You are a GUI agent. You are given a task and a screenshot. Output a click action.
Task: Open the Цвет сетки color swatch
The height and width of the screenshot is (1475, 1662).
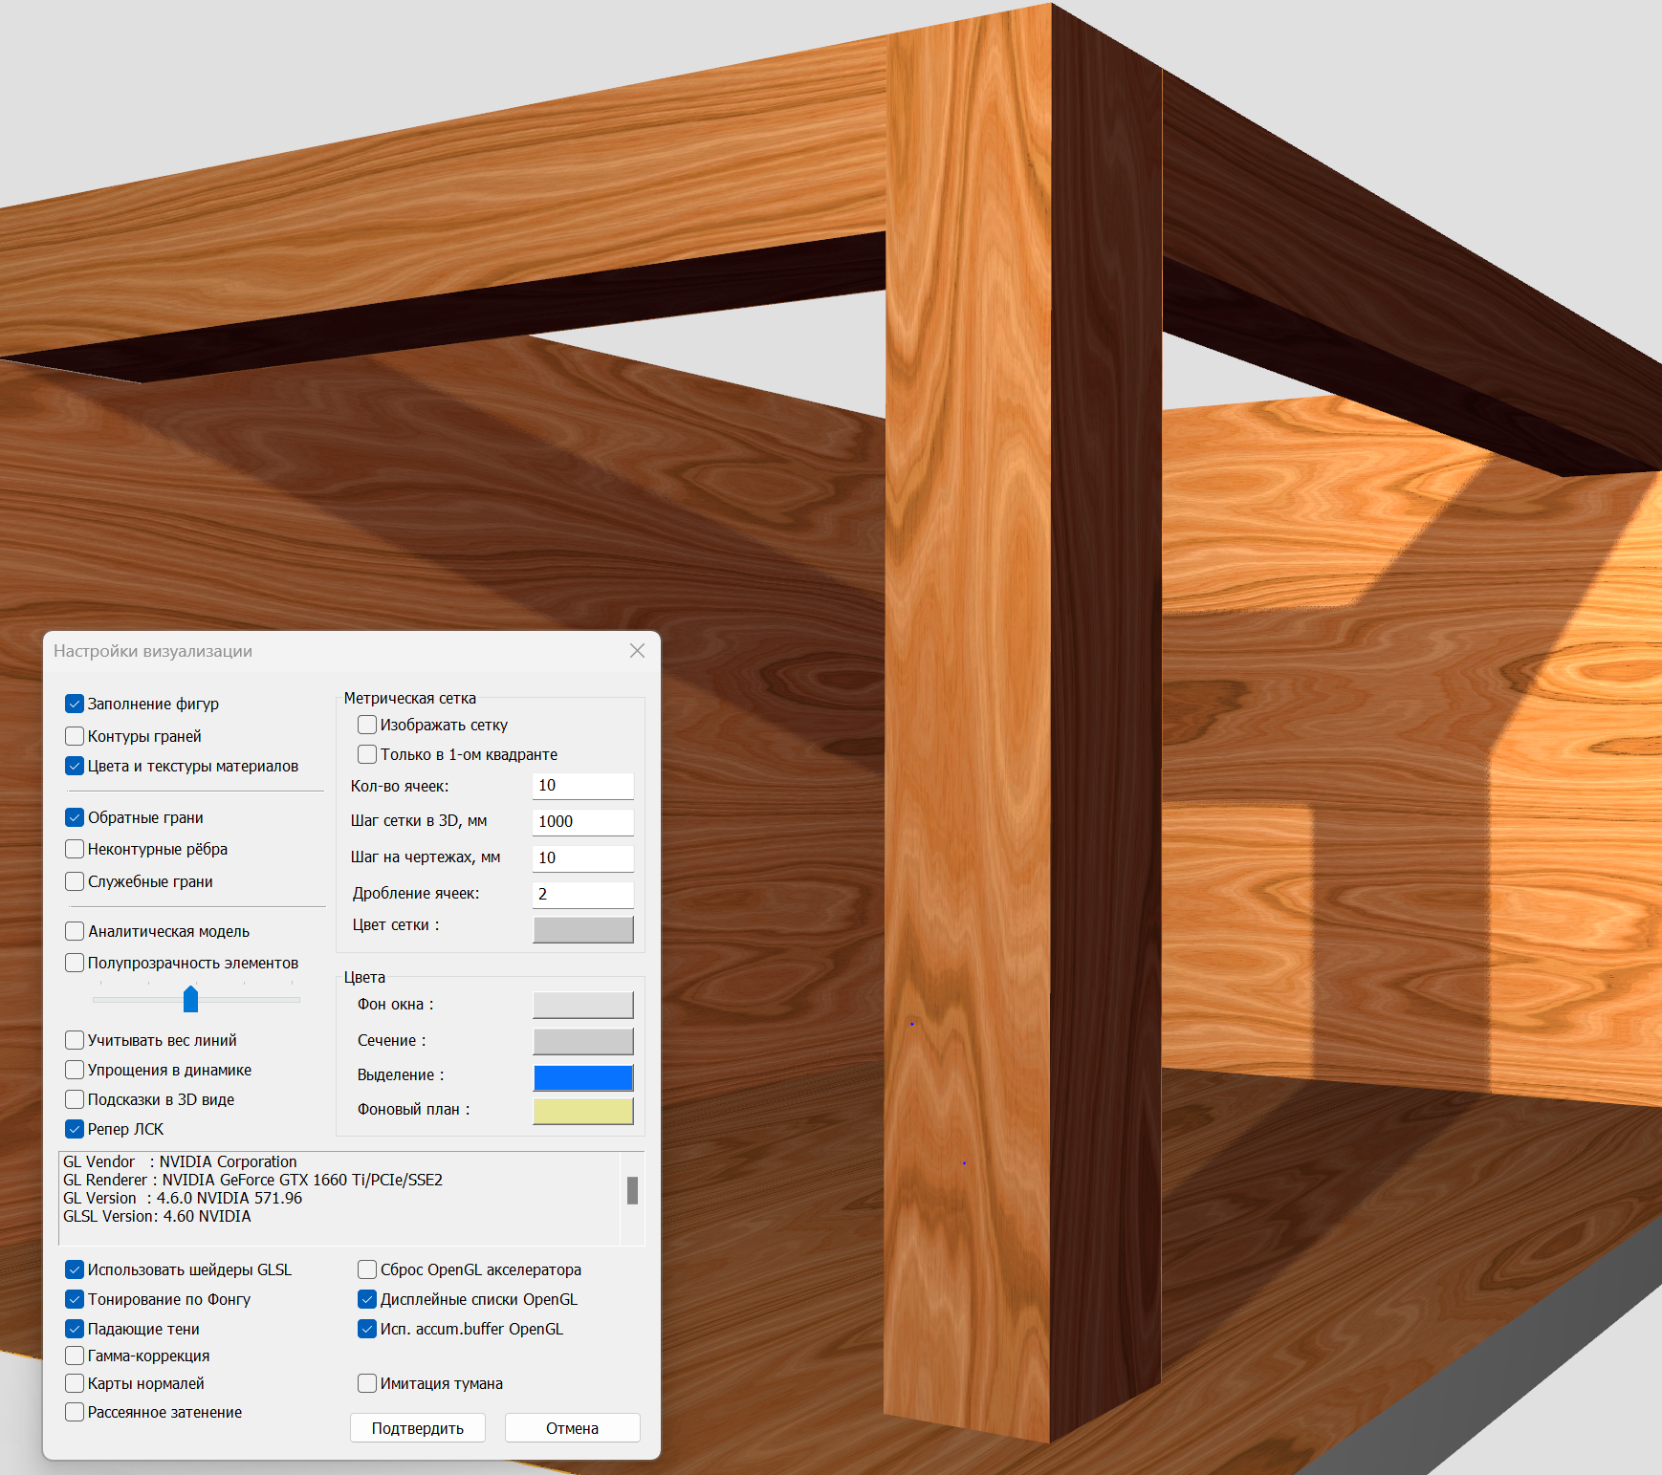click(582, 929)
